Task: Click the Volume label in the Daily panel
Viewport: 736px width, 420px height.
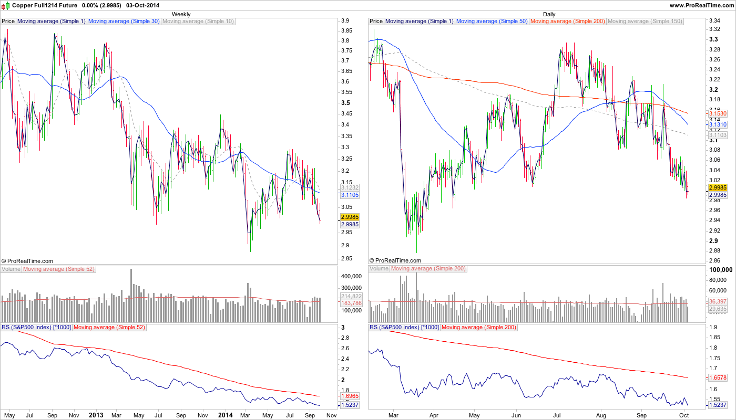Action: 379,269
